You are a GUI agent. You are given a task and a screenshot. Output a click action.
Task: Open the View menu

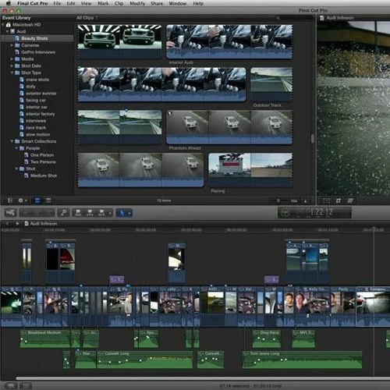tap(86, 3)
